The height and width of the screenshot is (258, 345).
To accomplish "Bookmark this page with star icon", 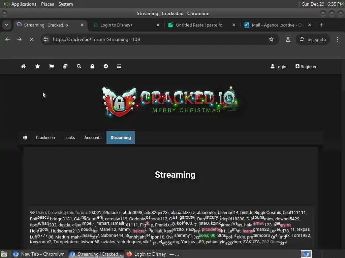I will coord(271,39).
